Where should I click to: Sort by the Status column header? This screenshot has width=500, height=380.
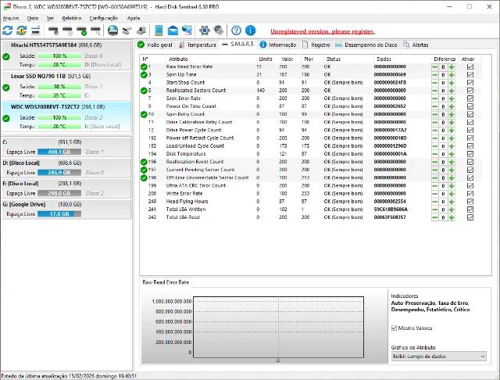[x=348, y=59]
